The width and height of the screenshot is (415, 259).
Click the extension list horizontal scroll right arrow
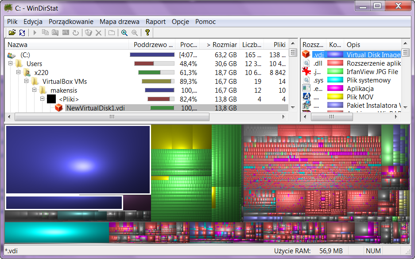tap(396, 117)
